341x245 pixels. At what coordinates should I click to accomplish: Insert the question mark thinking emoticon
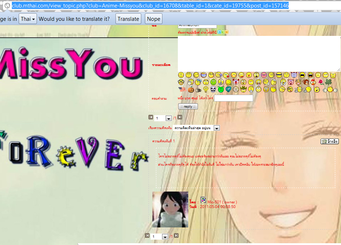click(x=218, y=75)
